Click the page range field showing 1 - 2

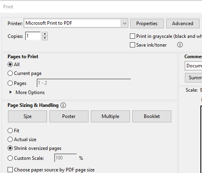click(x=84, y=83)
